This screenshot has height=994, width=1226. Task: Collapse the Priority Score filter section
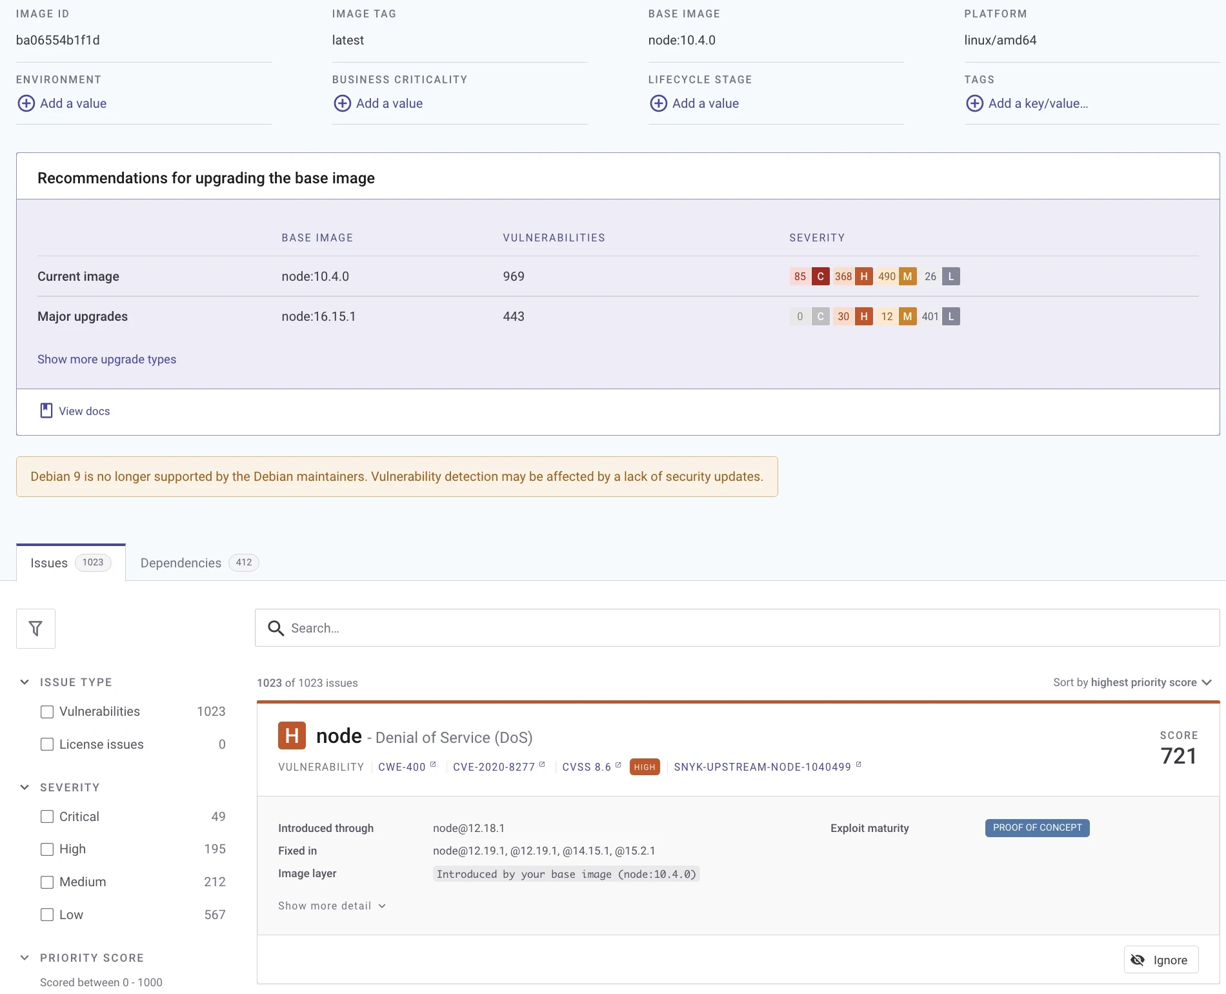pyautogui.click(x=25, y=958)
